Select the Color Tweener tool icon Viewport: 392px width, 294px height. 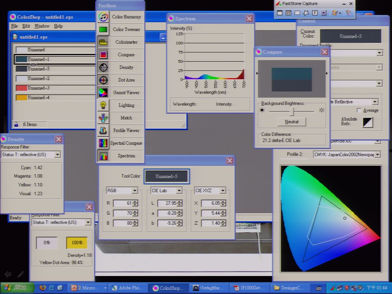pos(103,29)
